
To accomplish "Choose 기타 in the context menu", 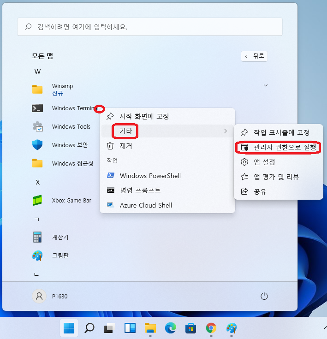I will click(167, 131).
